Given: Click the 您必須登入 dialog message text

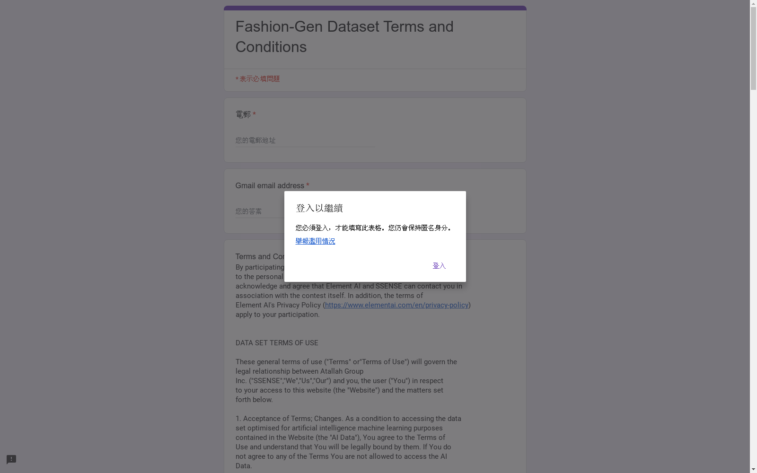Looking at the screenshot, I should [x=374, y=228].
